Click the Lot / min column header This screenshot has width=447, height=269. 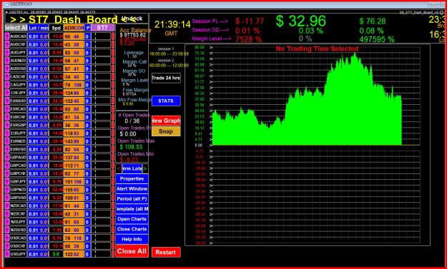coord(39,28)
